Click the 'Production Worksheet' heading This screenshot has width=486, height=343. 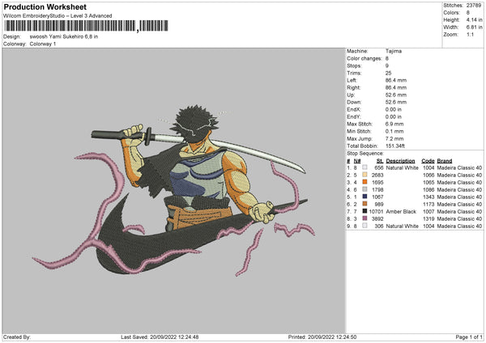click(45, 6)
